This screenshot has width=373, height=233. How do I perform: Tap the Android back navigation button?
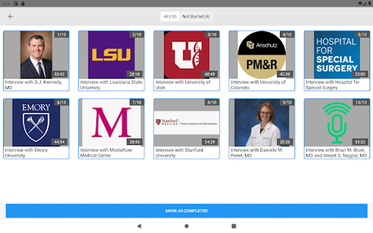point(139,226)
